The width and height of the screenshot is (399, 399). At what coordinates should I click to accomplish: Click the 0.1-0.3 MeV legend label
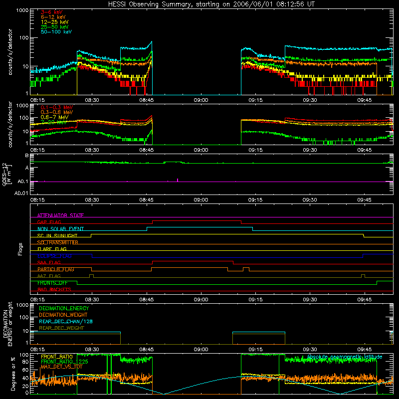coord(57,107)
